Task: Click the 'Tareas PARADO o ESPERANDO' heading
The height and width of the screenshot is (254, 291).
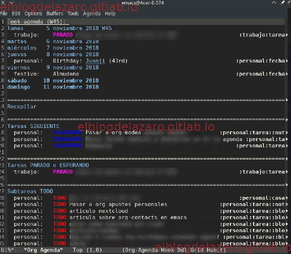Action: pos(48,165)
